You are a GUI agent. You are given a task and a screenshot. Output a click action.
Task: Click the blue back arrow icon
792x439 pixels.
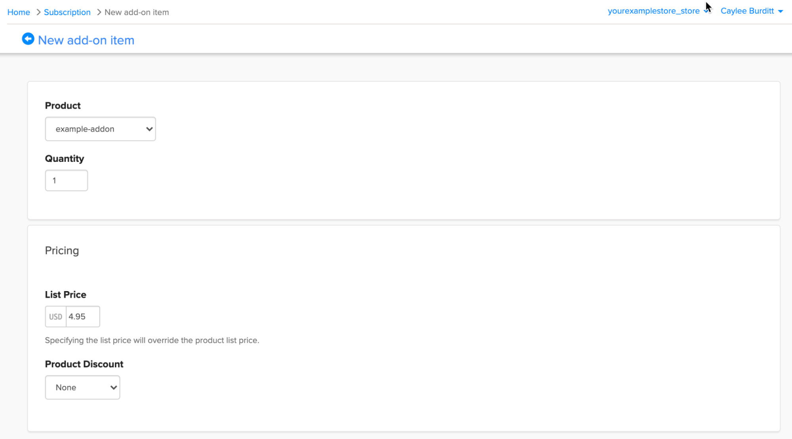(x=28, y=39)
